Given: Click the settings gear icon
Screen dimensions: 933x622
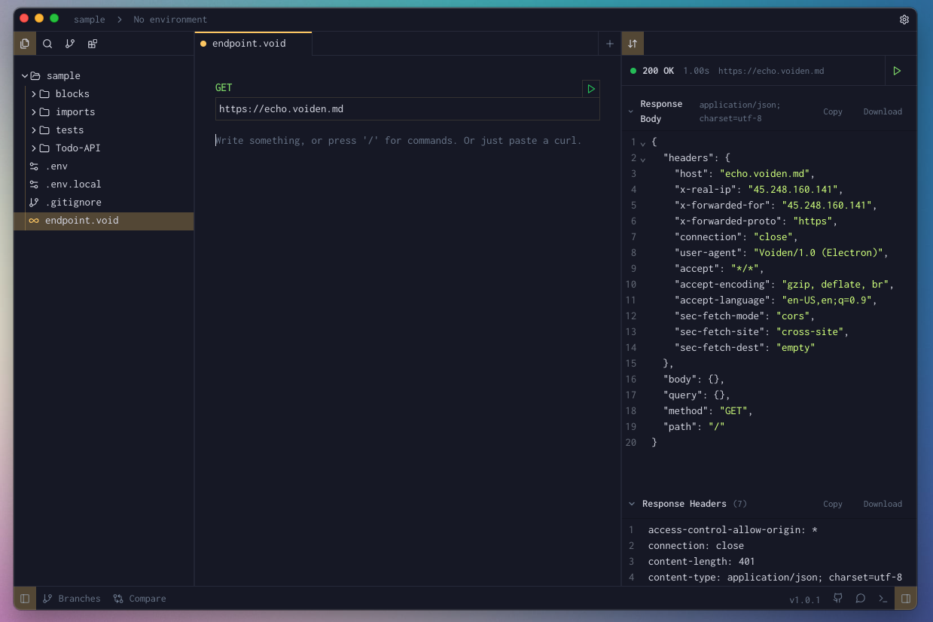Looking at the screenshot, I should tap(904, 20).
